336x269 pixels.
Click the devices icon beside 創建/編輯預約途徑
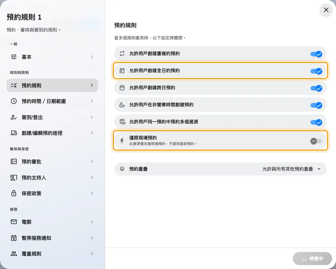(14, 133)
